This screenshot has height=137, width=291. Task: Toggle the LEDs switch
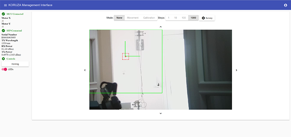(x=4, y=69)
